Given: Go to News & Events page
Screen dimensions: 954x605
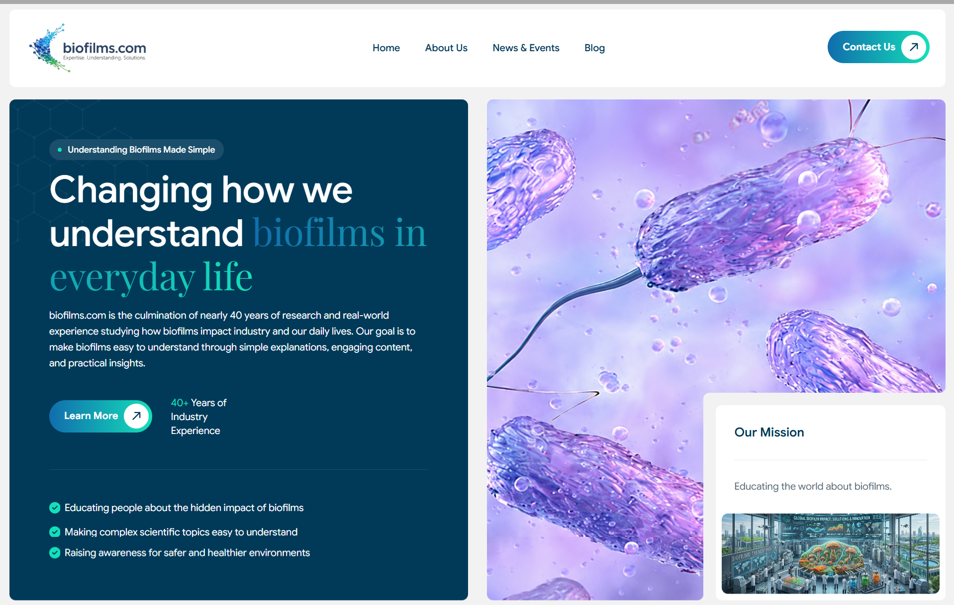Looking at the screenshot, I should (526, 48).
